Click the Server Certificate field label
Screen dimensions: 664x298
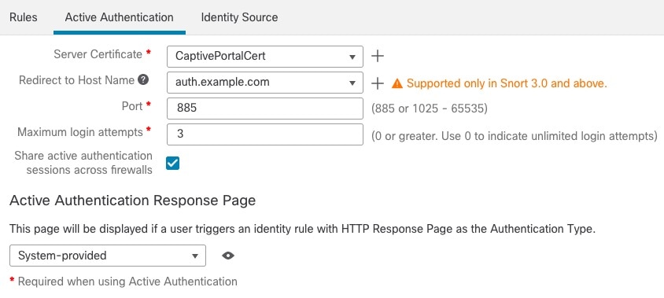point(98,54)
